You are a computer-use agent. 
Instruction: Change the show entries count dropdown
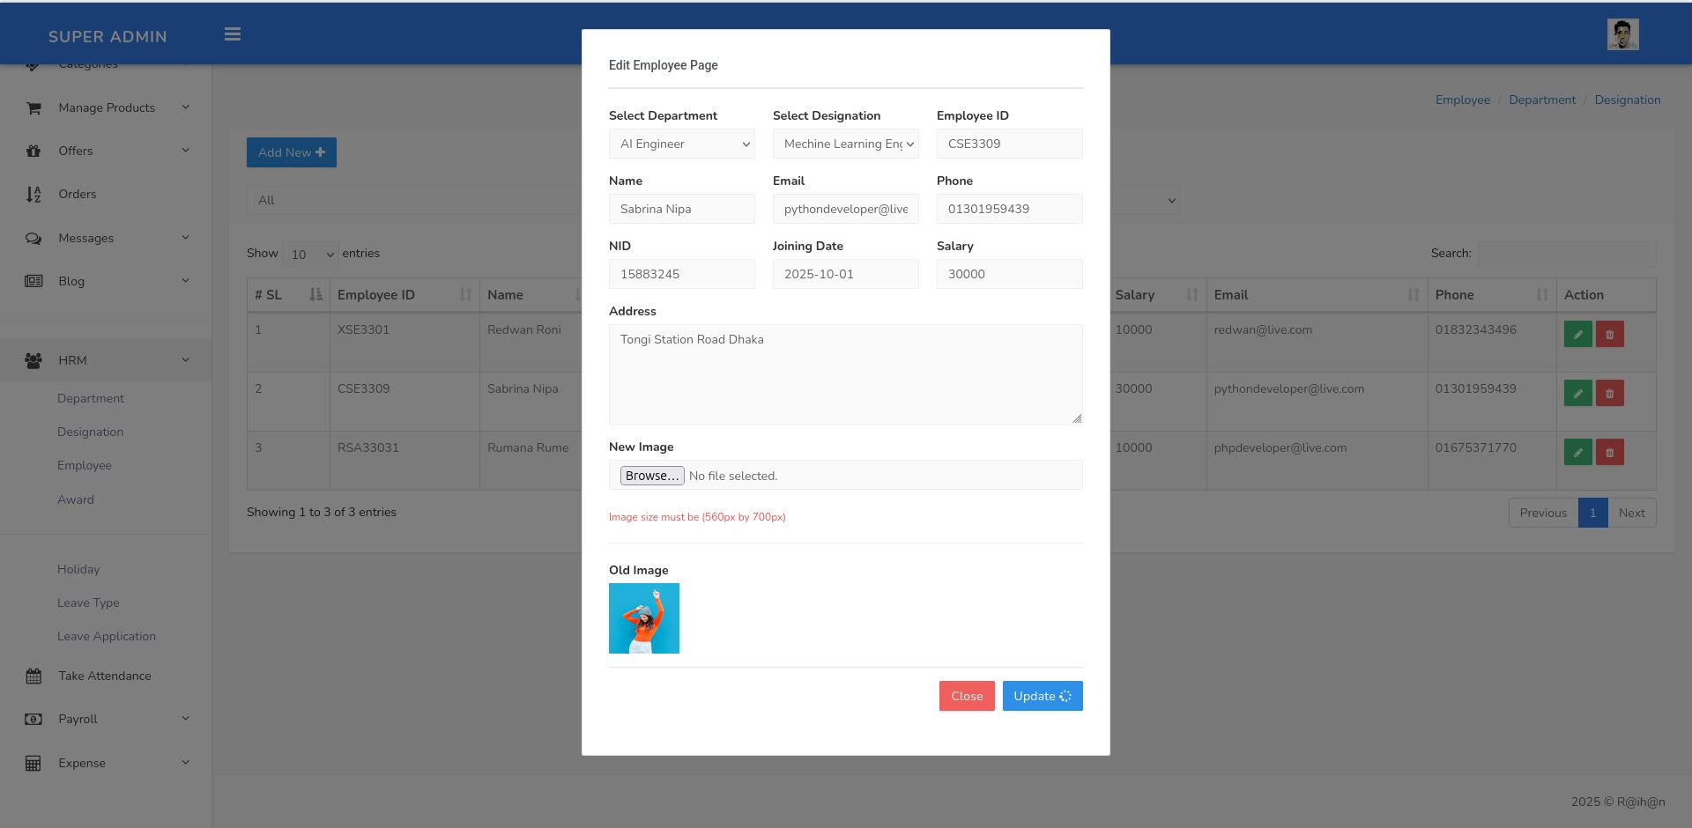coord(310,254)
